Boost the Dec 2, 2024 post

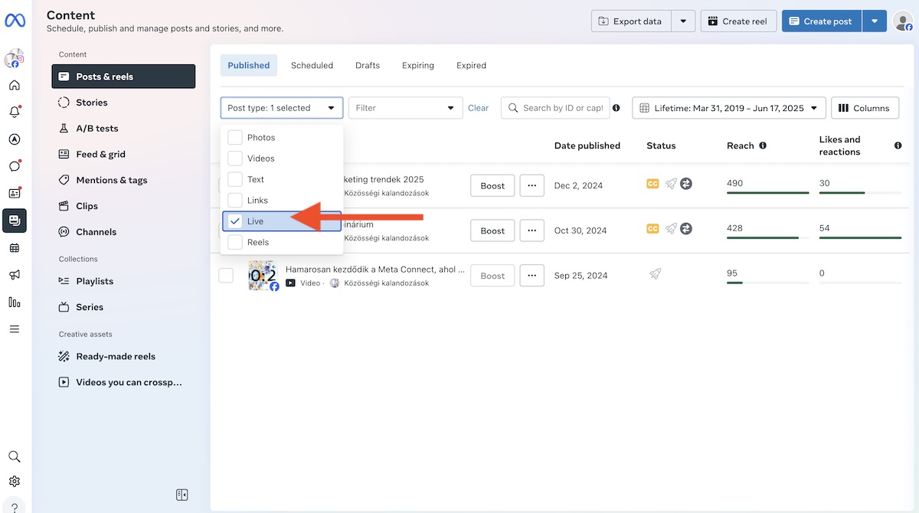(x=492, y=186)
